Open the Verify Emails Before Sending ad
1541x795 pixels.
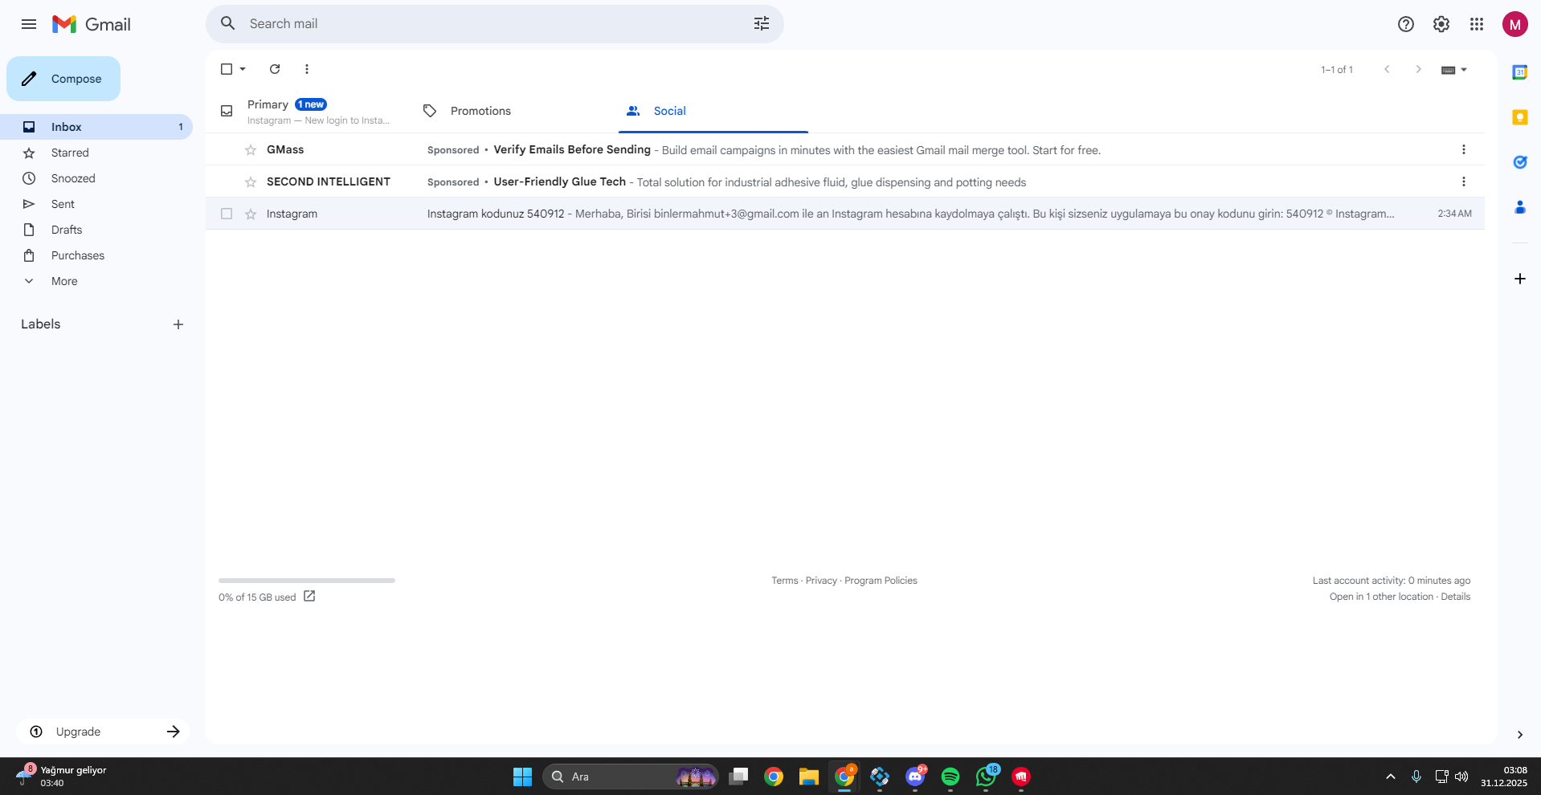845,149
